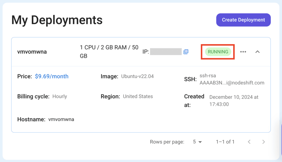
Task: Copy the deployment IP address
Action: tap(186, 52)
